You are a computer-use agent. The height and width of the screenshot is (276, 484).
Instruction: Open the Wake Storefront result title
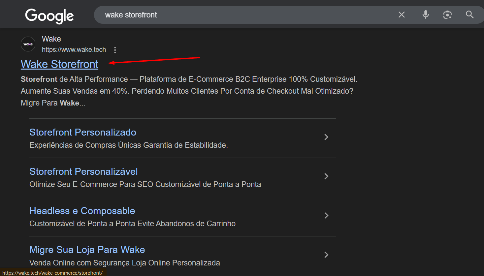pos(59,64)
